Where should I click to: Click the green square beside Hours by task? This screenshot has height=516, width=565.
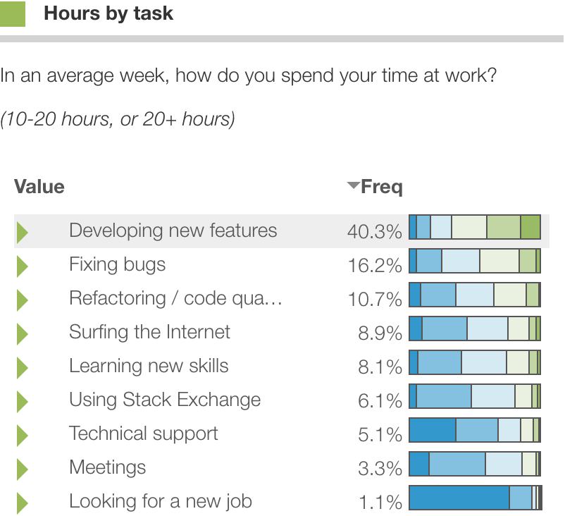tap(12, 13)
